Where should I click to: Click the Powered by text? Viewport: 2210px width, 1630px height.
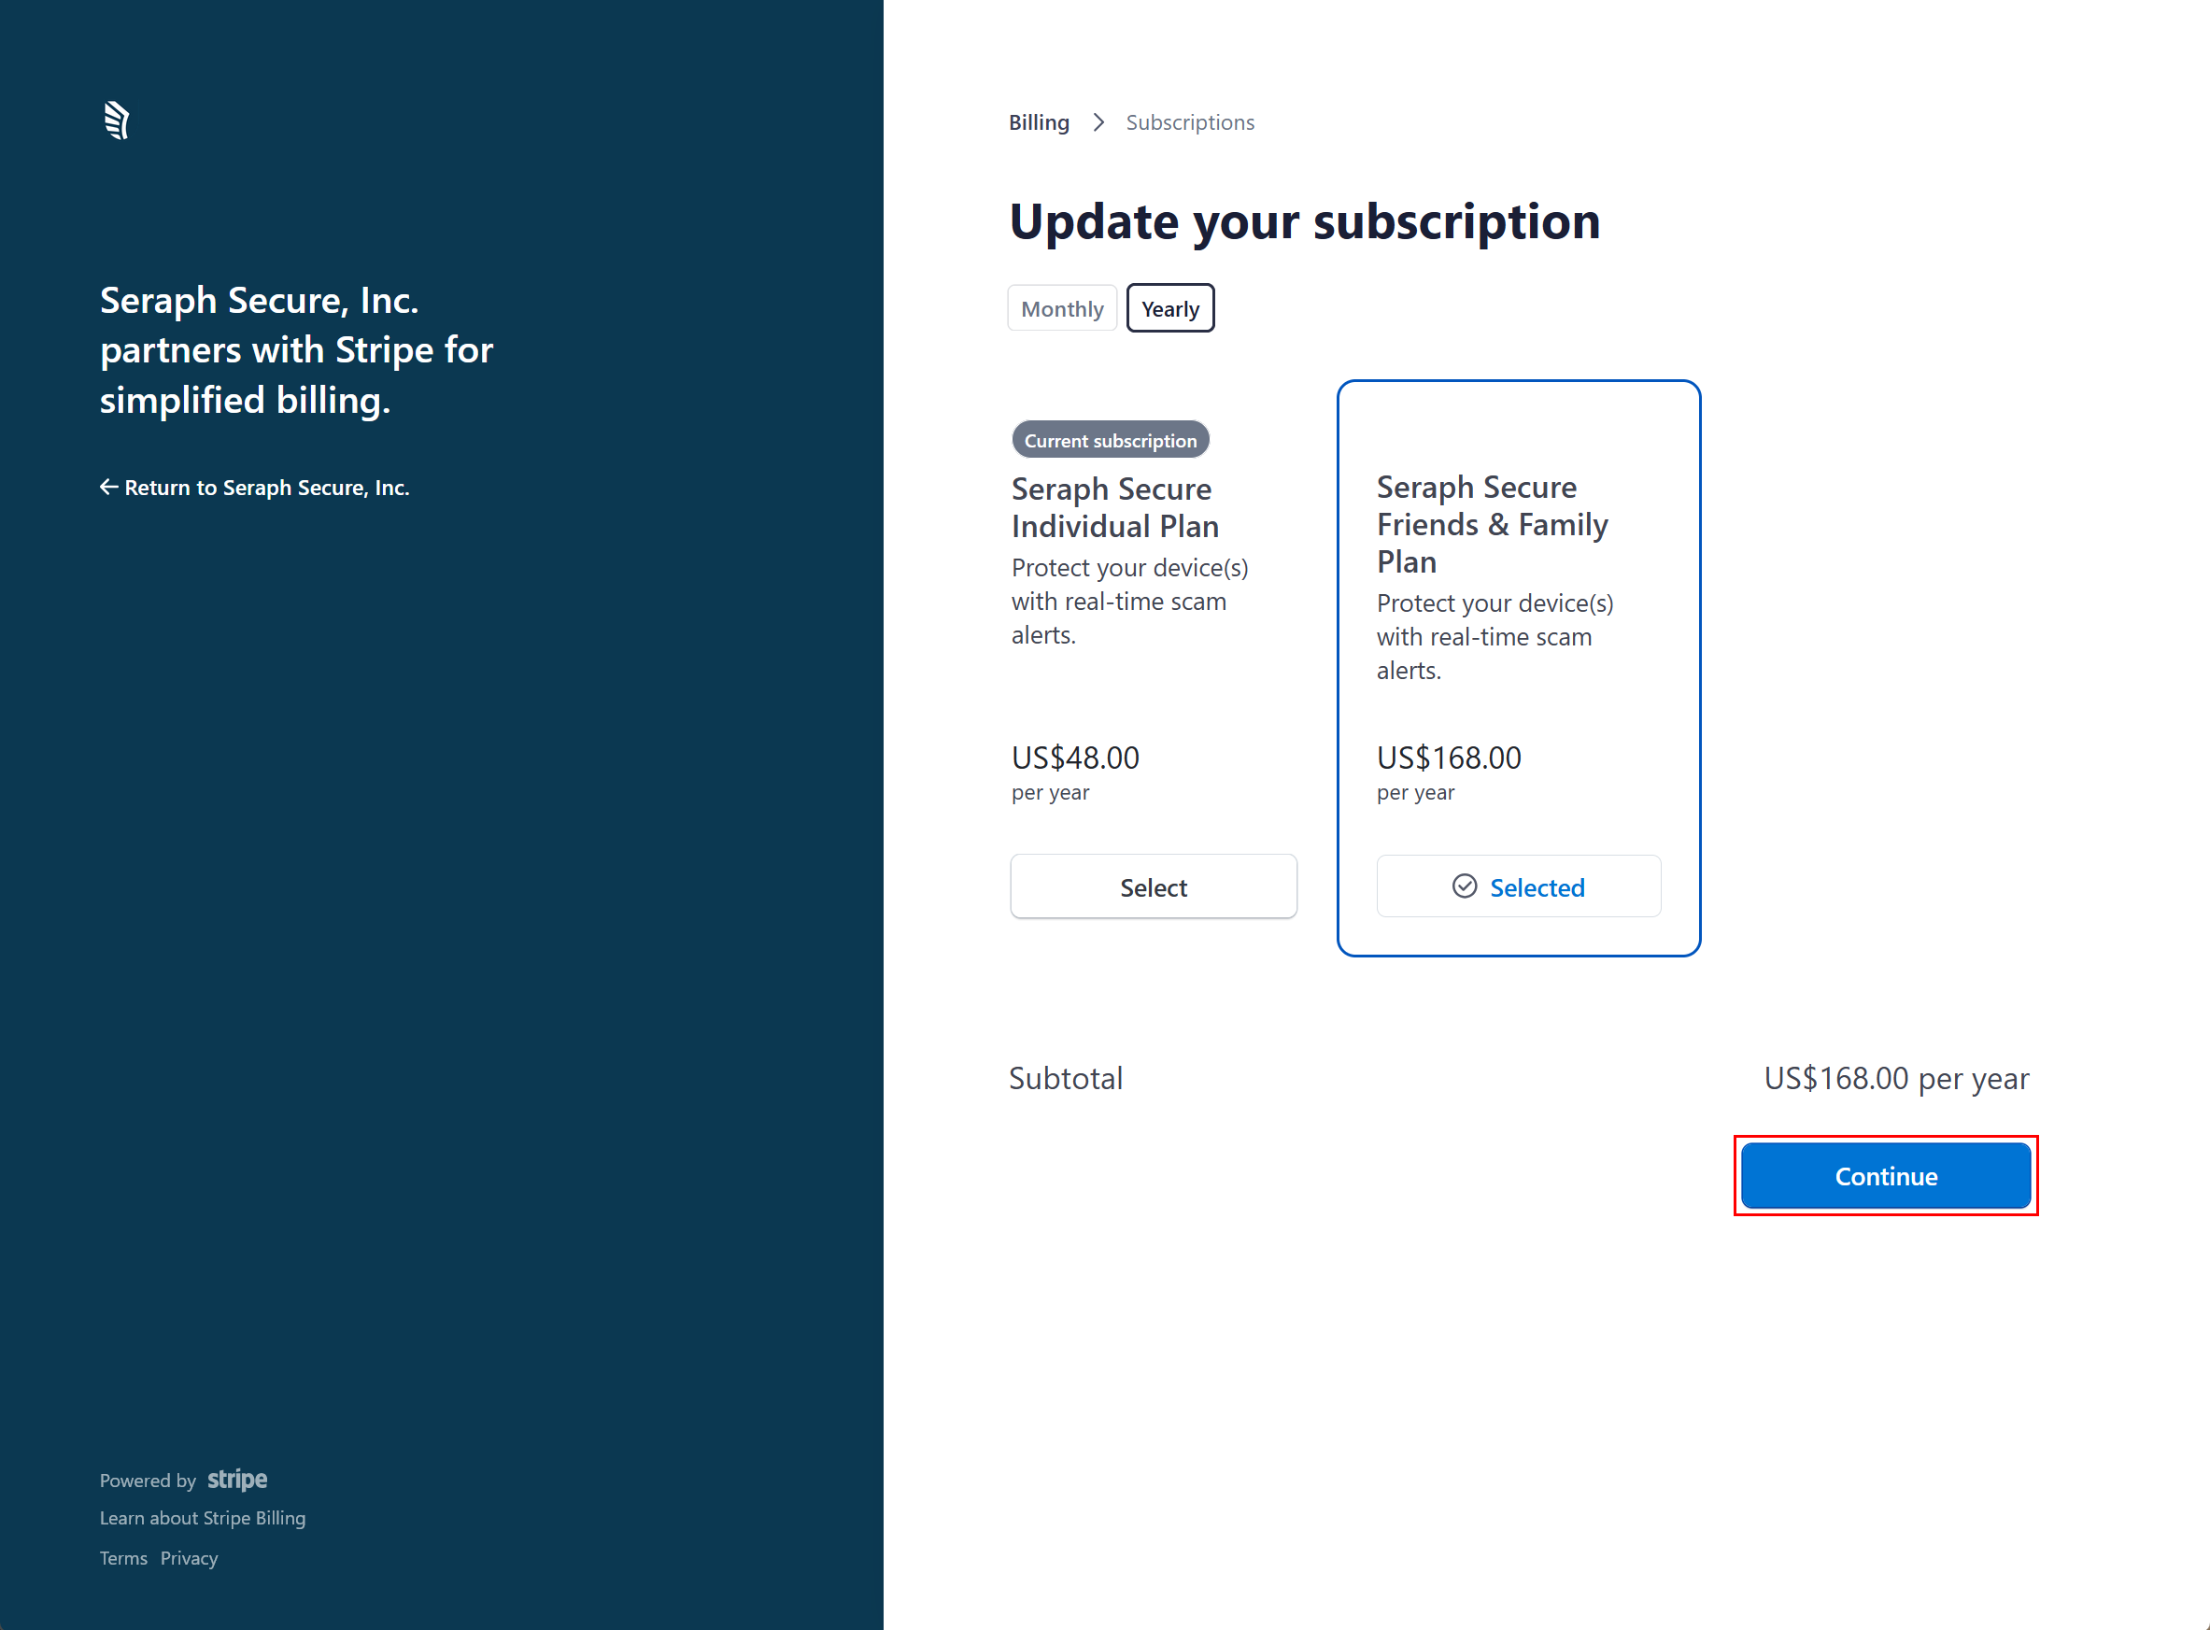point(148,1480)
